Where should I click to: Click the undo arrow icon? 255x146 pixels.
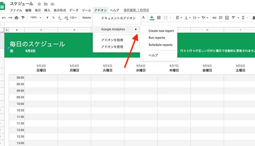[4, 18]
